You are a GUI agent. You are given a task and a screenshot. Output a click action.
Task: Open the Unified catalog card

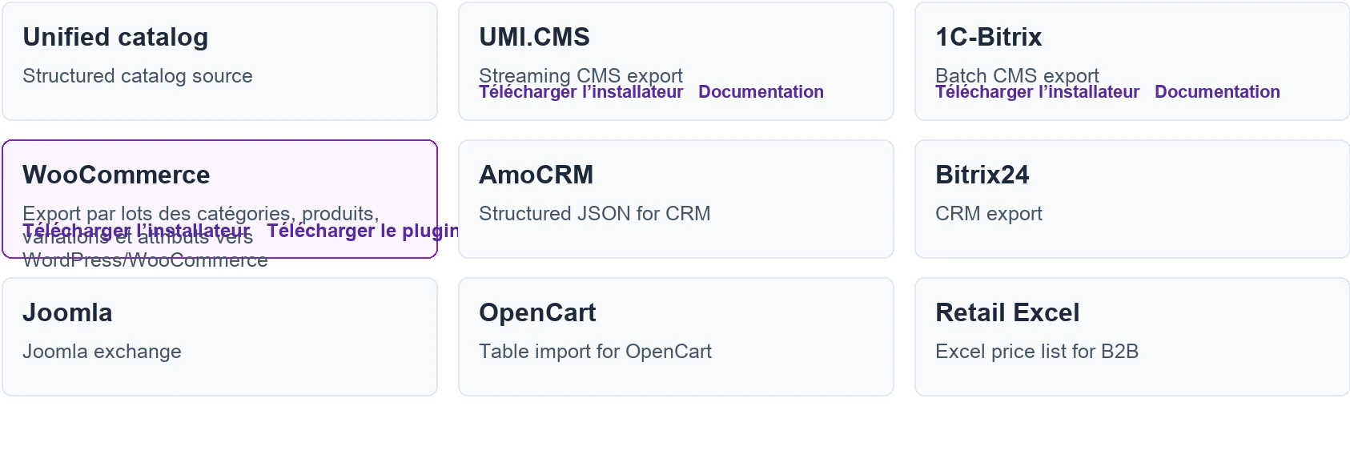click(219, 62)
